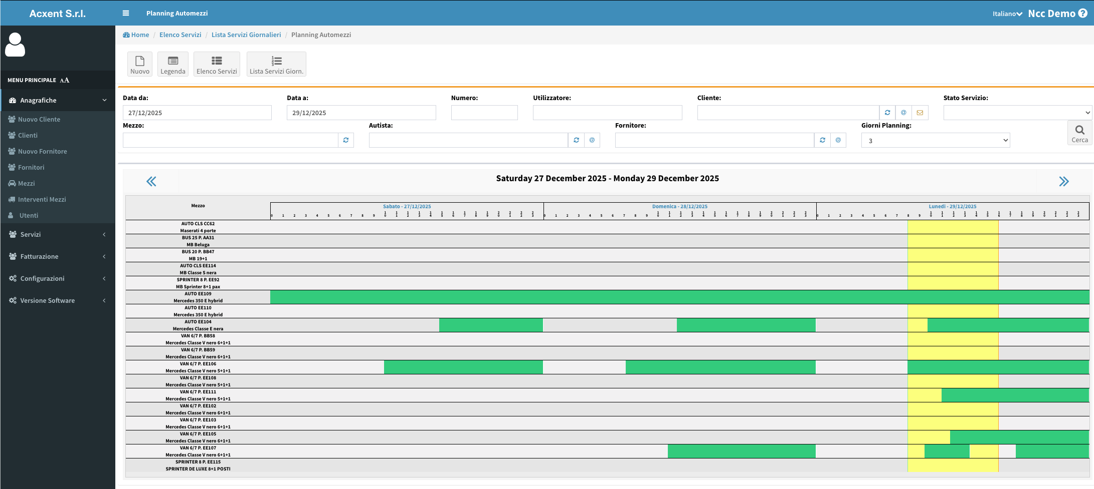
Task: Click the Cerca search icon button
Action: tap(1079, 133)
